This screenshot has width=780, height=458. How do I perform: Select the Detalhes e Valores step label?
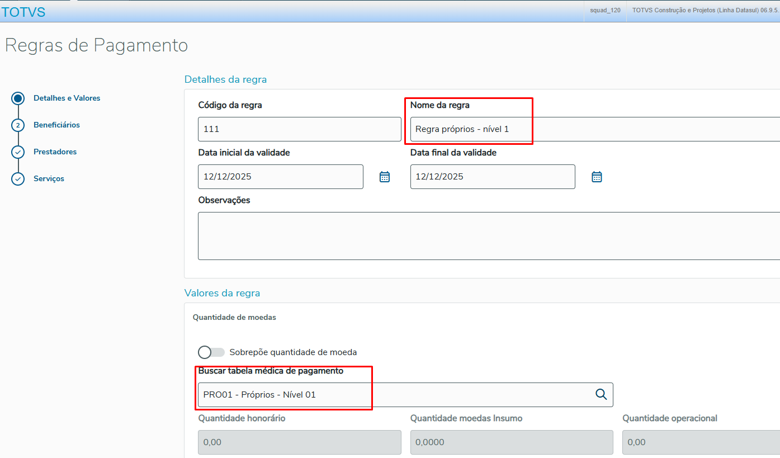pyautogui.click(x=67, y=98)
